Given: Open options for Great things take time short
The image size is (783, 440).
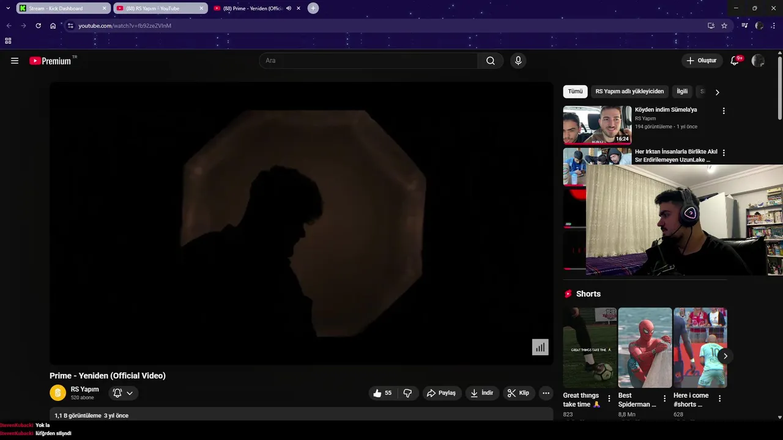Looking at the screenshot, I should 609,398.
